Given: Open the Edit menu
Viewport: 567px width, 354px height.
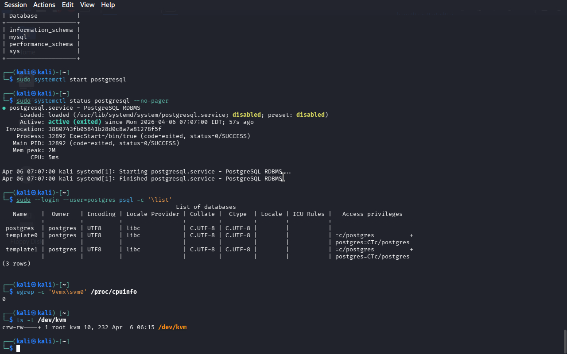Looking at the screenshot, I should (x=68, y=5).
